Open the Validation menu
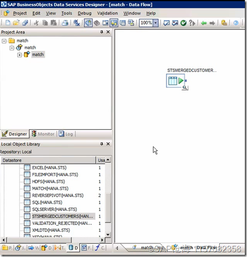The image size is (247, 257). [107, 13]
